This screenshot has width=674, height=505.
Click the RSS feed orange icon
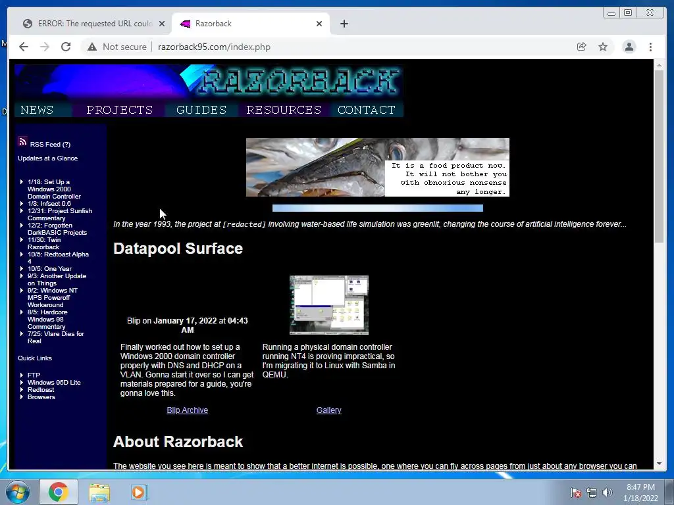[22, 141]
